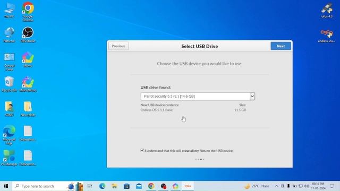Open OBS Studio desktop shortcut
This screenshot has width=340, height=191.
[x=28, y=34]
